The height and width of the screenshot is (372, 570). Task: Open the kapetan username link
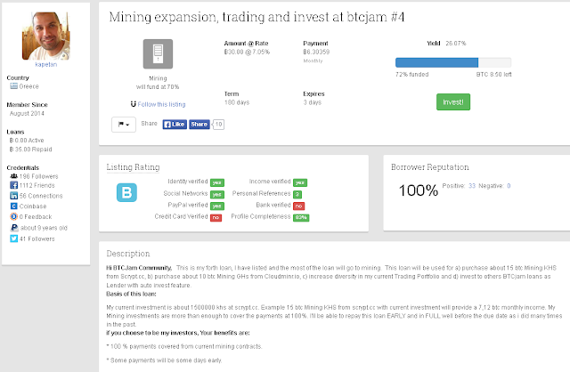click(x=45, y=64)
